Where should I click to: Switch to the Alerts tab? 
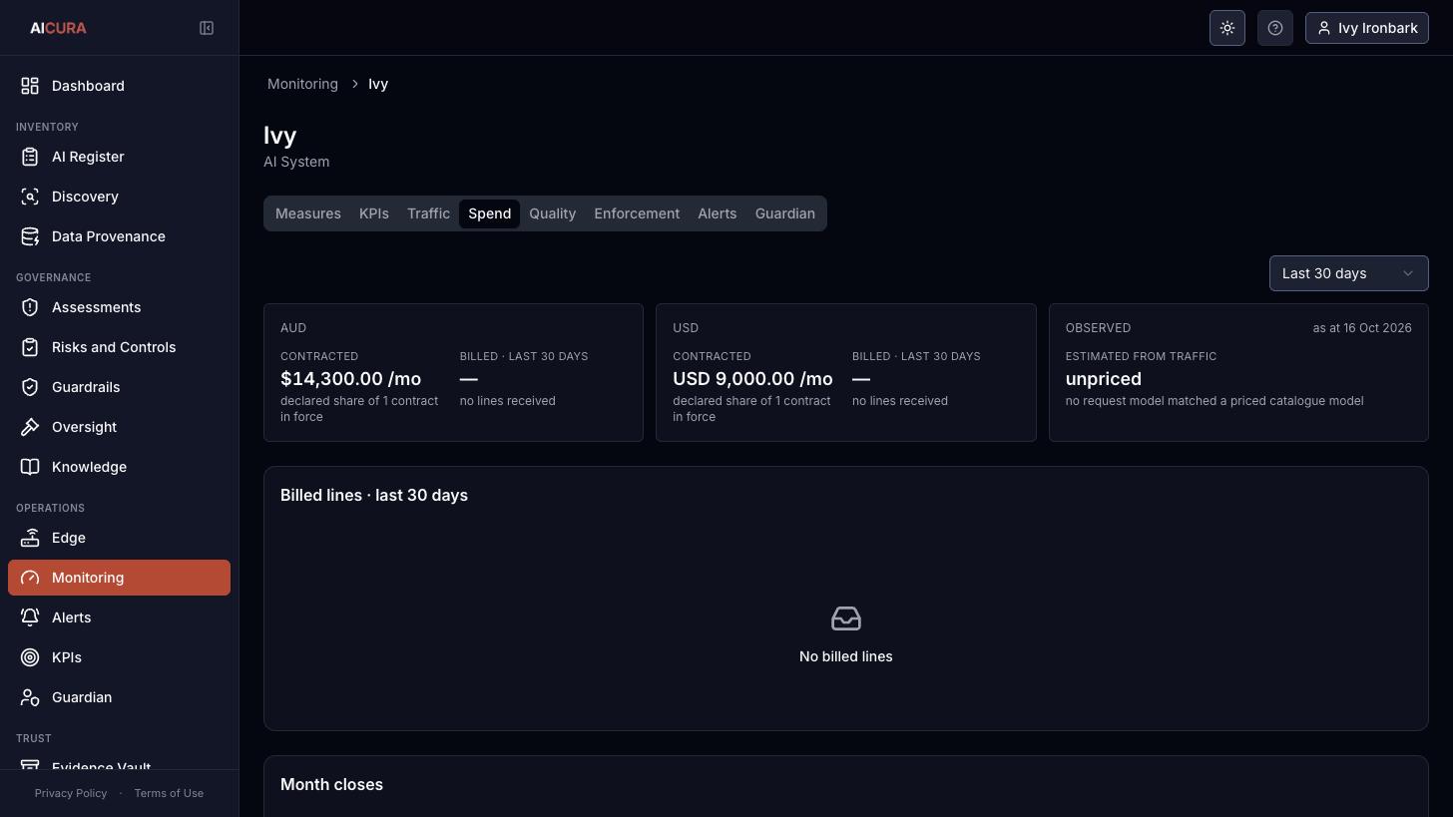click(x=718, y=213)
